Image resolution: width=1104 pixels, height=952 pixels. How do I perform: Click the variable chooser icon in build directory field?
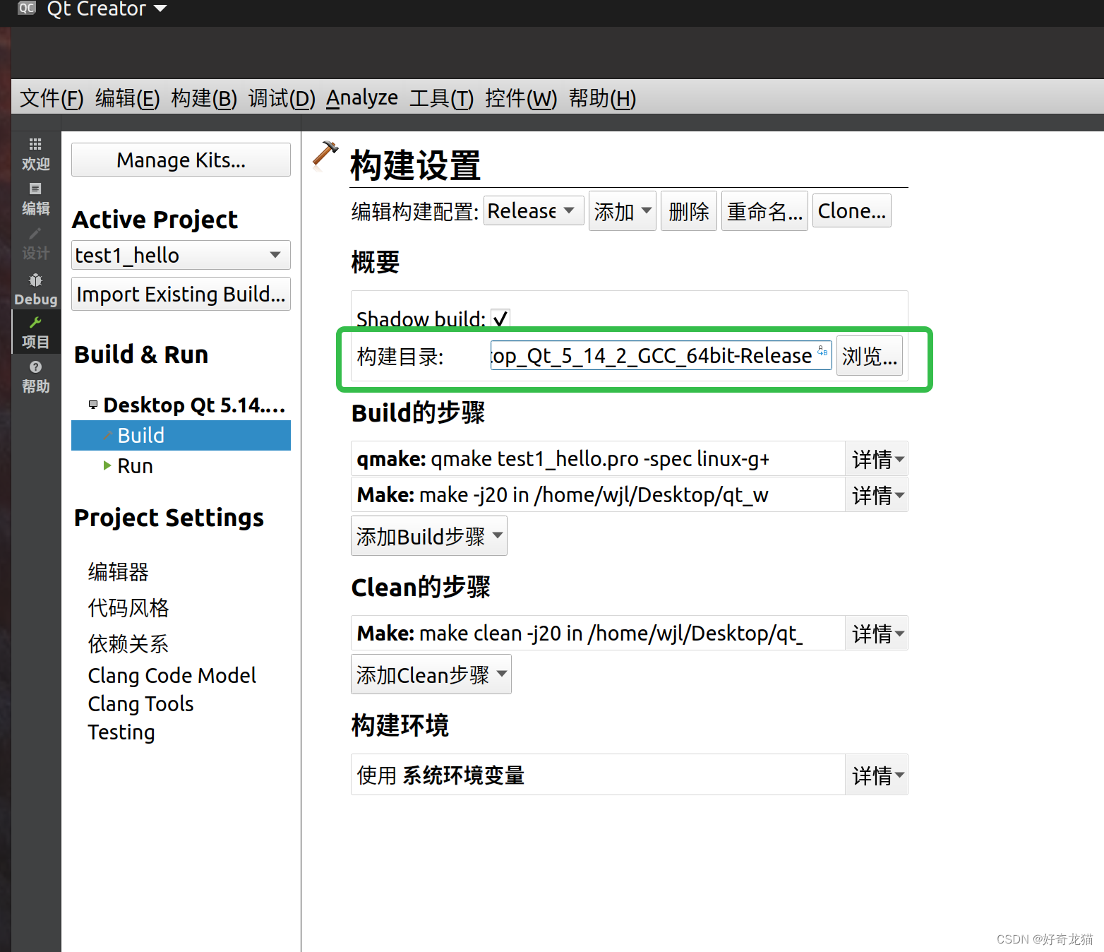(822, 351)
